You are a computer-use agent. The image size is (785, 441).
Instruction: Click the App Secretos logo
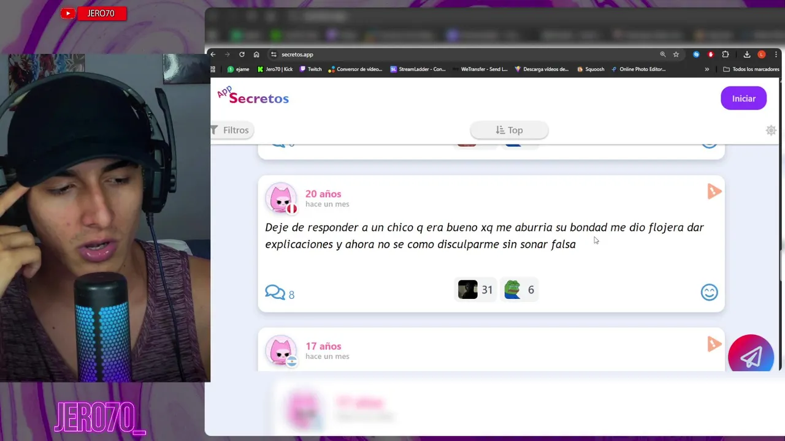click(x=253, y=96)
